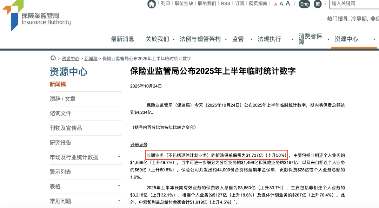The image size is (379, 208).
Task: Click the home icon in the top utility bar
Action: [x=151, y=4]
